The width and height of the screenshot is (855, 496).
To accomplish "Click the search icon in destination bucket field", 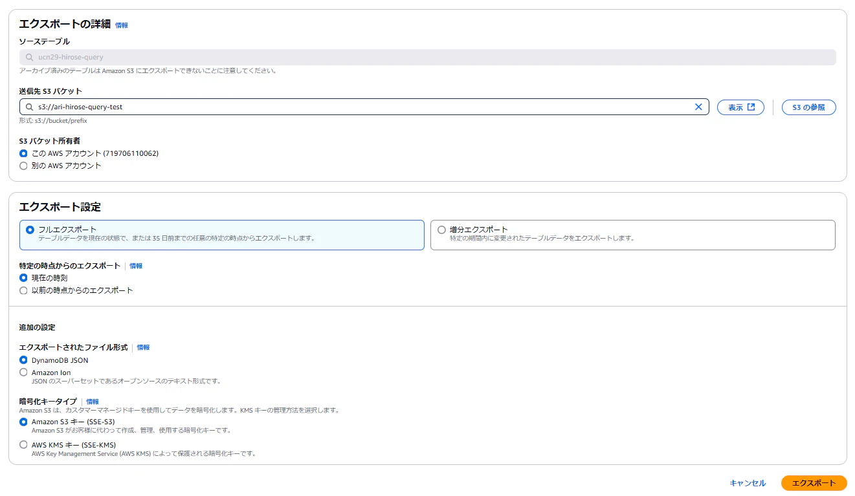I will point(29,107).
